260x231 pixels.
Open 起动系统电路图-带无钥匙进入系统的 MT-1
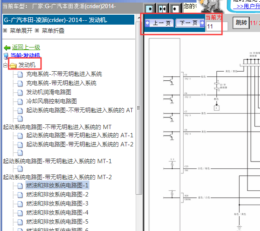[x=57, y=161]
